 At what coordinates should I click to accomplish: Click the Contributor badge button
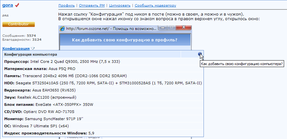[x=19, y=24]
